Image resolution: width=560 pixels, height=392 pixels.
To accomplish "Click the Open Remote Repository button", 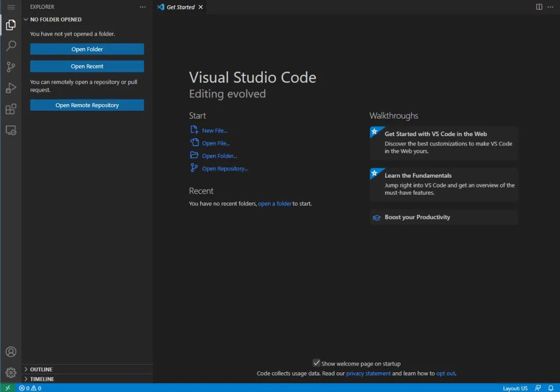I will tap(87, 105).
